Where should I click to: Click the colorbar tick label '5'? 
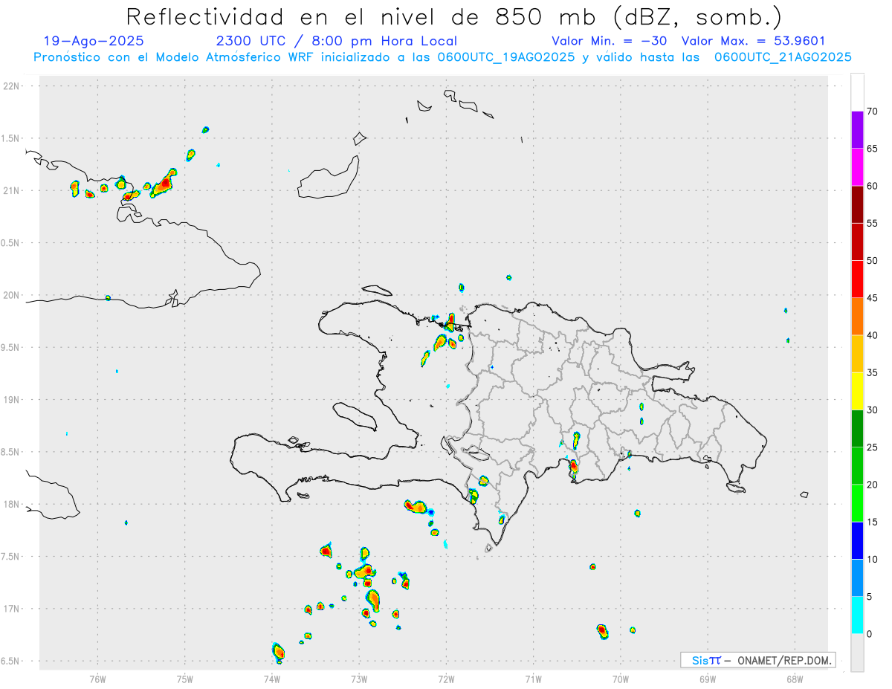[x=870, y=596]
